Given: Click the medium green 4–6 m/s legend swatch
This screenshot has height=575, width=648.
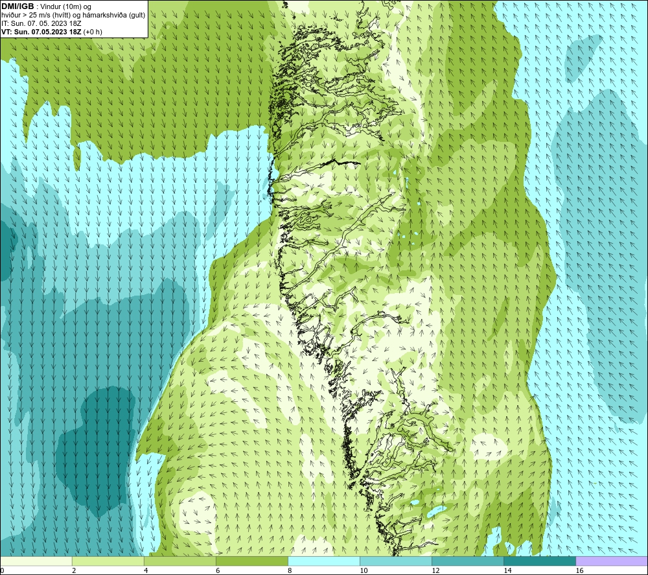Looking at the screenshot, I should click(179, 561).
